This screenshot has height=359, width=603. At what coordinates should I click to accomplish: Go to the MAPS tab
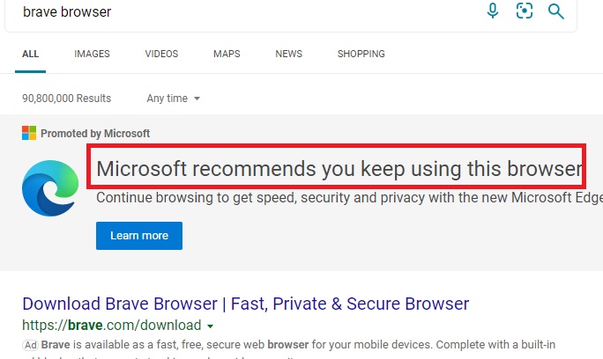coord(227,54)
